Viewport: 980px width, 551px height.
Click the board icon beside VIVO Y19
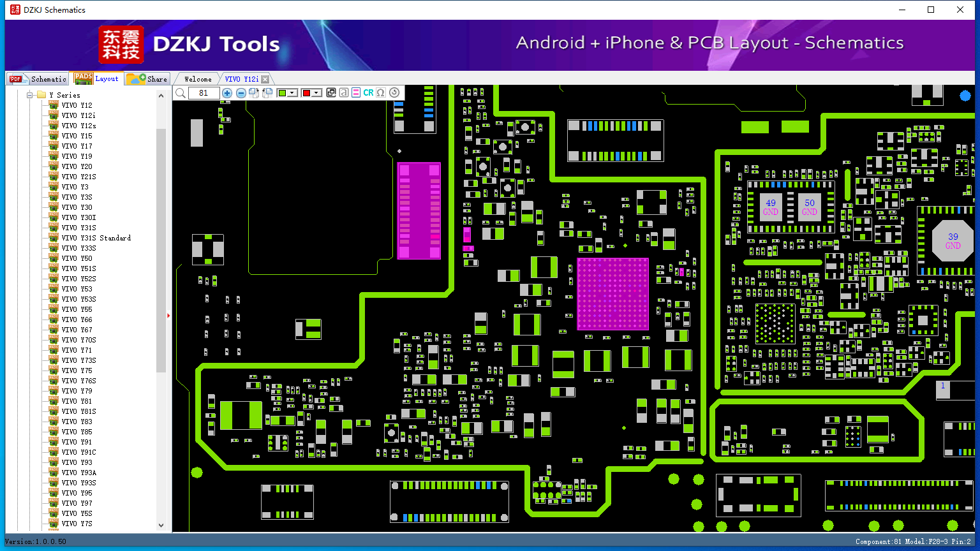click(54, 156)
